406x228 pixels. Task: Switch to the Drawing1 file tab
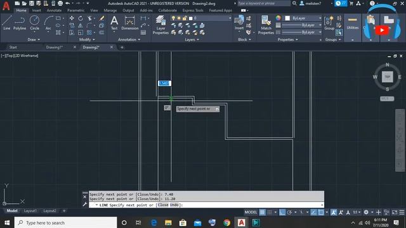click(55, 47)
